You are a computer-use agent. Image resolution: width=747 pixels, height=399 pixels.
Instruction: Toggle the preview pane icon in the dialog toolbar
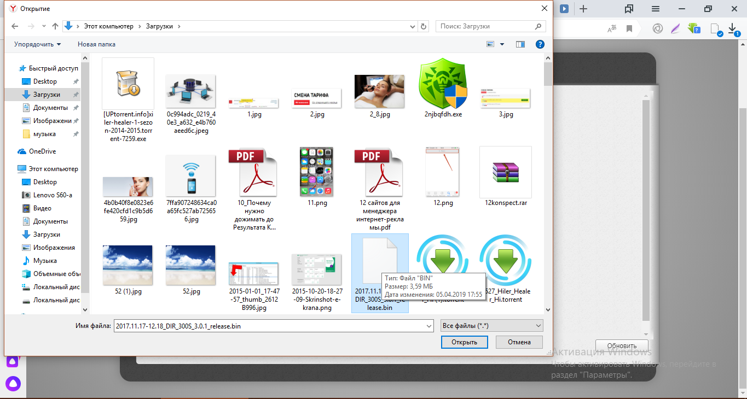pyautogui.click(x=520, y=44)
